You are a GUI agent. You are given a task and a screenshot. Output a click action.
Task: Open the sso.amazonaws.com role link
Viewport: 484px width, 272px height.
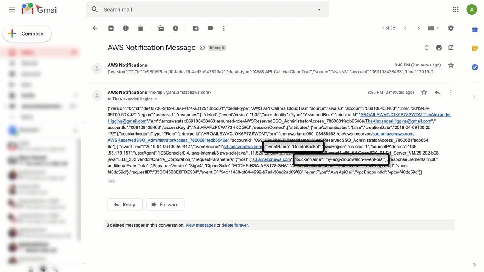click(393, 134)
